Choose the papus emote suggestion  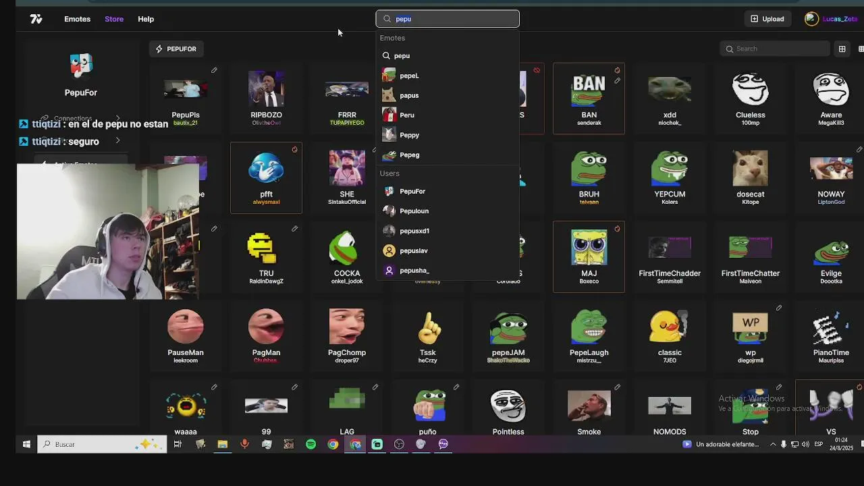click(448, 95)
